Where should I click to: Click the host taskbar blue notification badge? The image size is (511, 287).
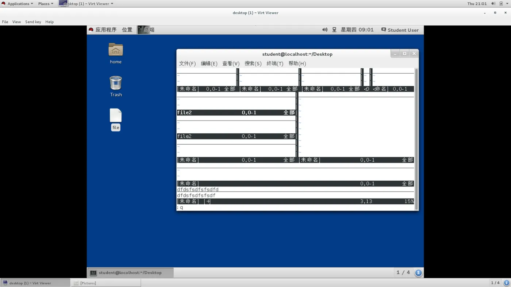click(x=506, y=283)
